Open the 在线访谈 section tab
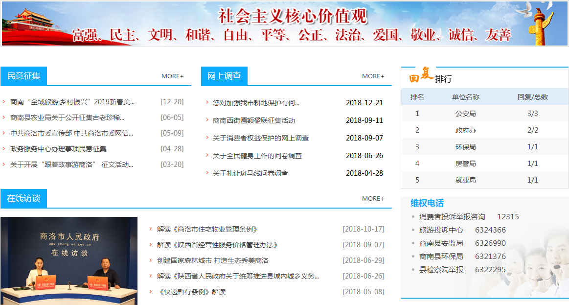This screenshot has width=569, height=305. pos(23,198)
